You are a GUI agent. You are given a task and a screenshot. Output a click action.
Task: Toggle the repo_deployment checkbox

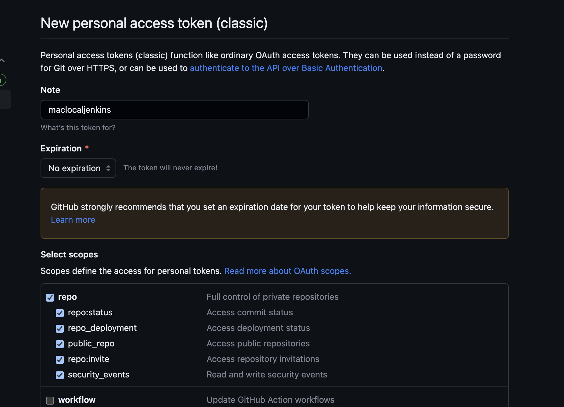click(60, 328)
